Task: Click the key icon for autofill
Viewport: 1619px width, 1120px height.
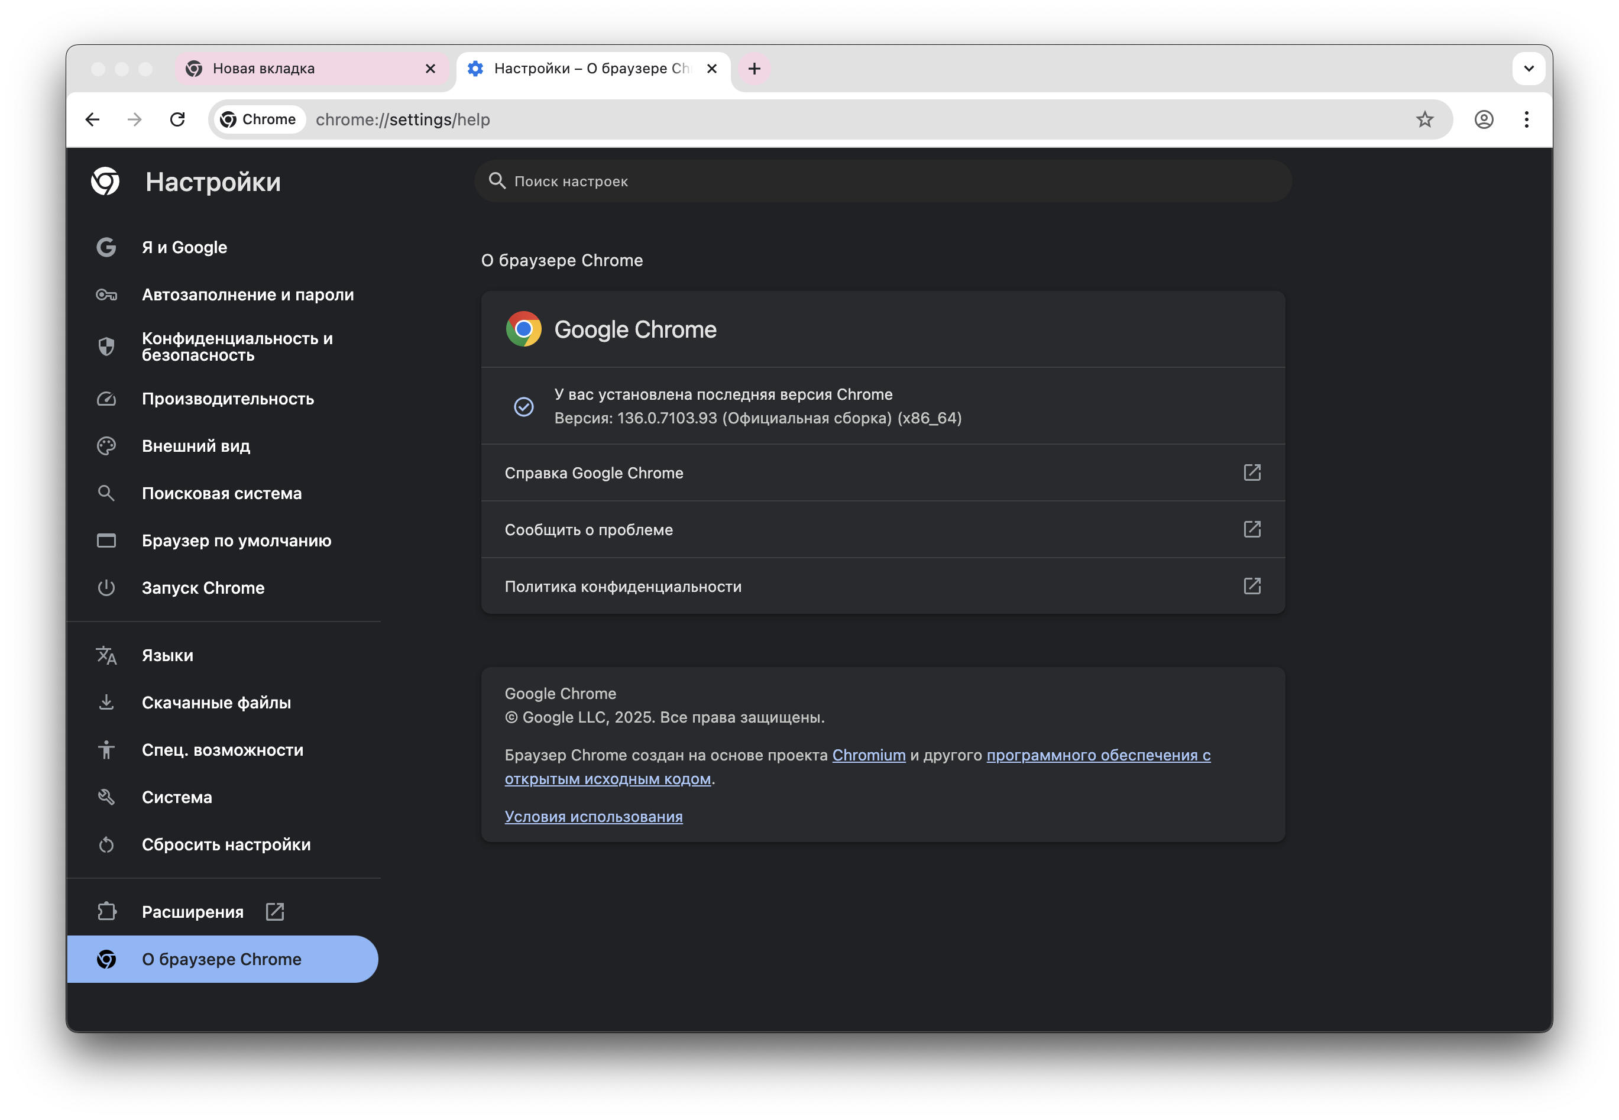Action: (x=106, y=294)
